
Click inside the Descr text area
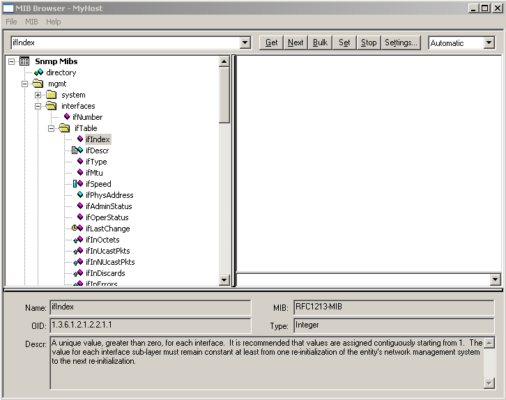tap(267, 363)
